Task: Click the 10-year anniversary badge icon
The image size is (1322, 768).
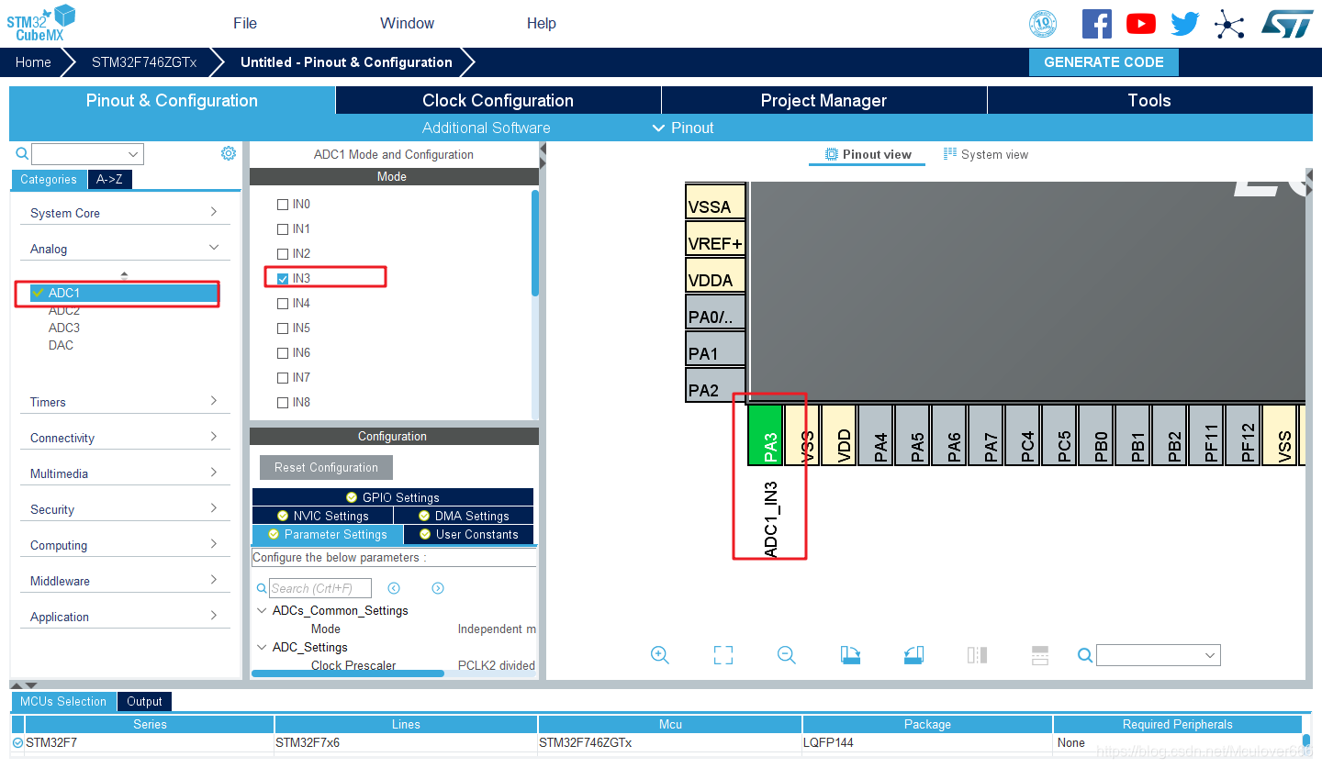Action: click(1043, 24)
